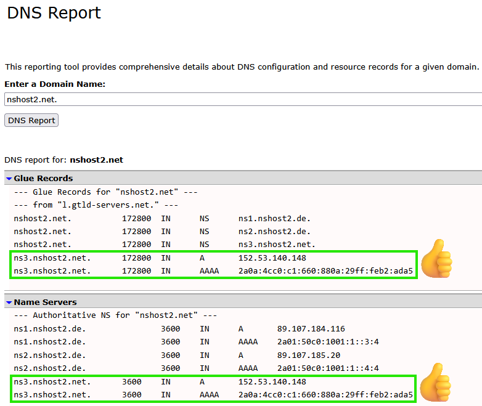Select the 'from l.gtld-servers.net.' line

coord(96,205)
